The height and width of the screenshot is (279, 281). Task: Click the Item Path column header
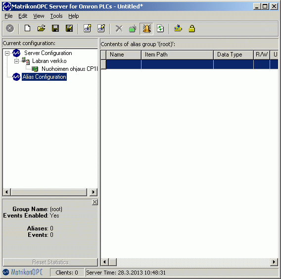[x=177, y=55]
